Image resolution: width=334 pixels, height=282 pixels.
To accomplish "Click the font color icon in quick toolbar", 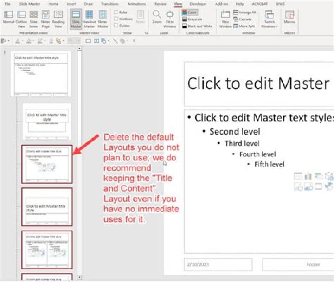I will (x=18, y=41).
